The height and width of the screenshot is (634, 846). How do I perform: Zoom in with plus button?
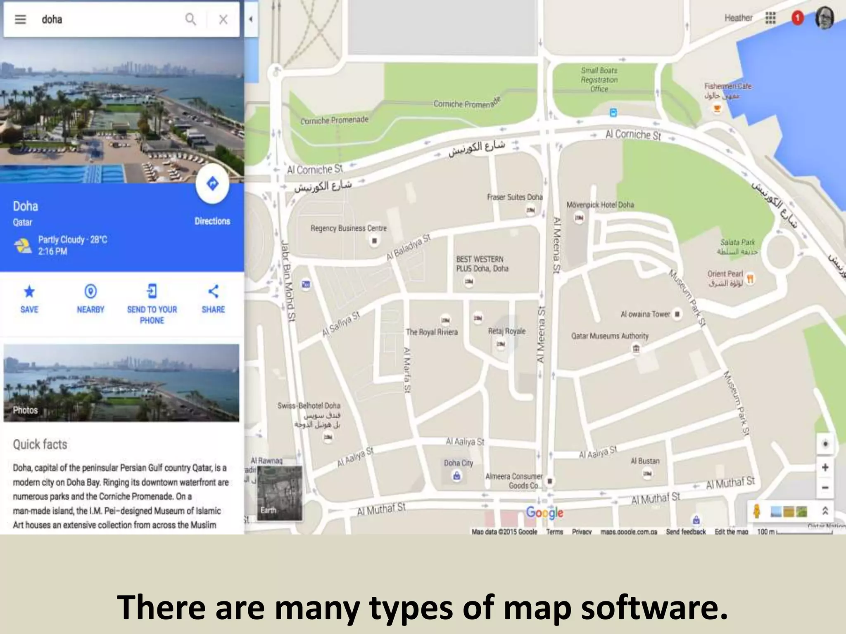[x=825, y=467]
